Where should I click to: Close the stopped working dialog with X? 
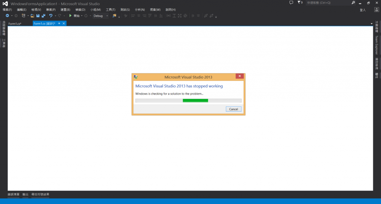click(x=240, y=76)
